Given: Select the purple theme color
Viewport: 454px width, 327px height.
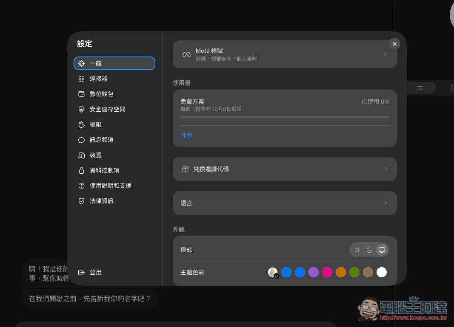Looking at the screenshot, I should (x=314, y=272).
